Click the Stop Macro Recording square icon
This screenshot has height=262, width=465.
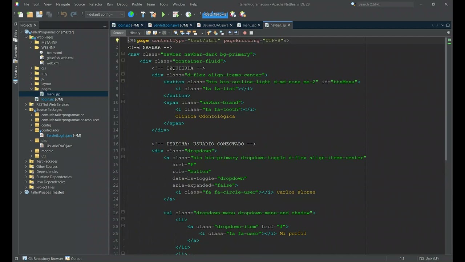click(251, 33)
